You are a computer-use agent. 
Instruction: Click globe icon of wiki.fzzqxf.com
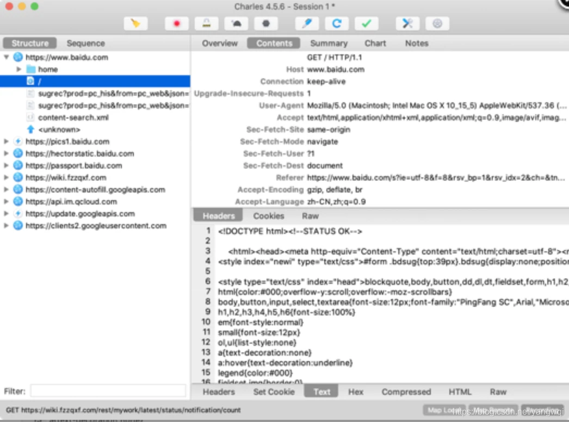(x=18, y=177)
